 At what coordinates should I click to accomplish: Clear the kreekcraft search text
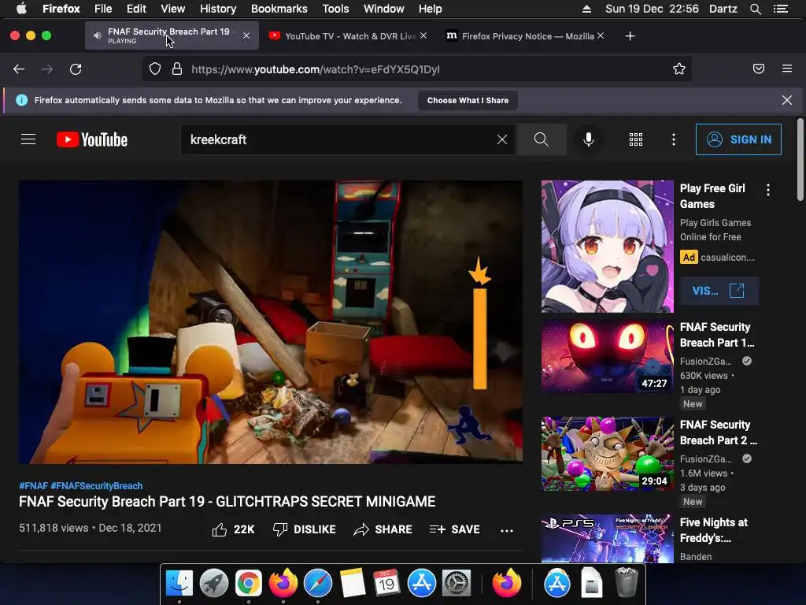click(x=502, y=139)
